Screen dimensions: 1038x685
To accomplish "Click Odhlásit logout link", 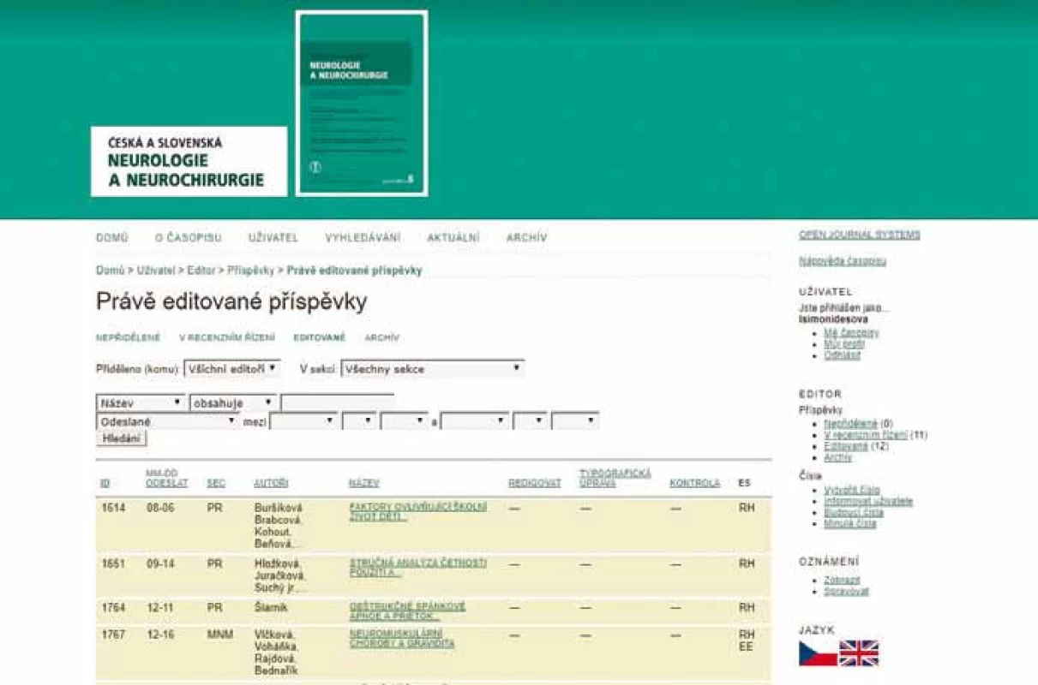I will [x=842, y=355].
